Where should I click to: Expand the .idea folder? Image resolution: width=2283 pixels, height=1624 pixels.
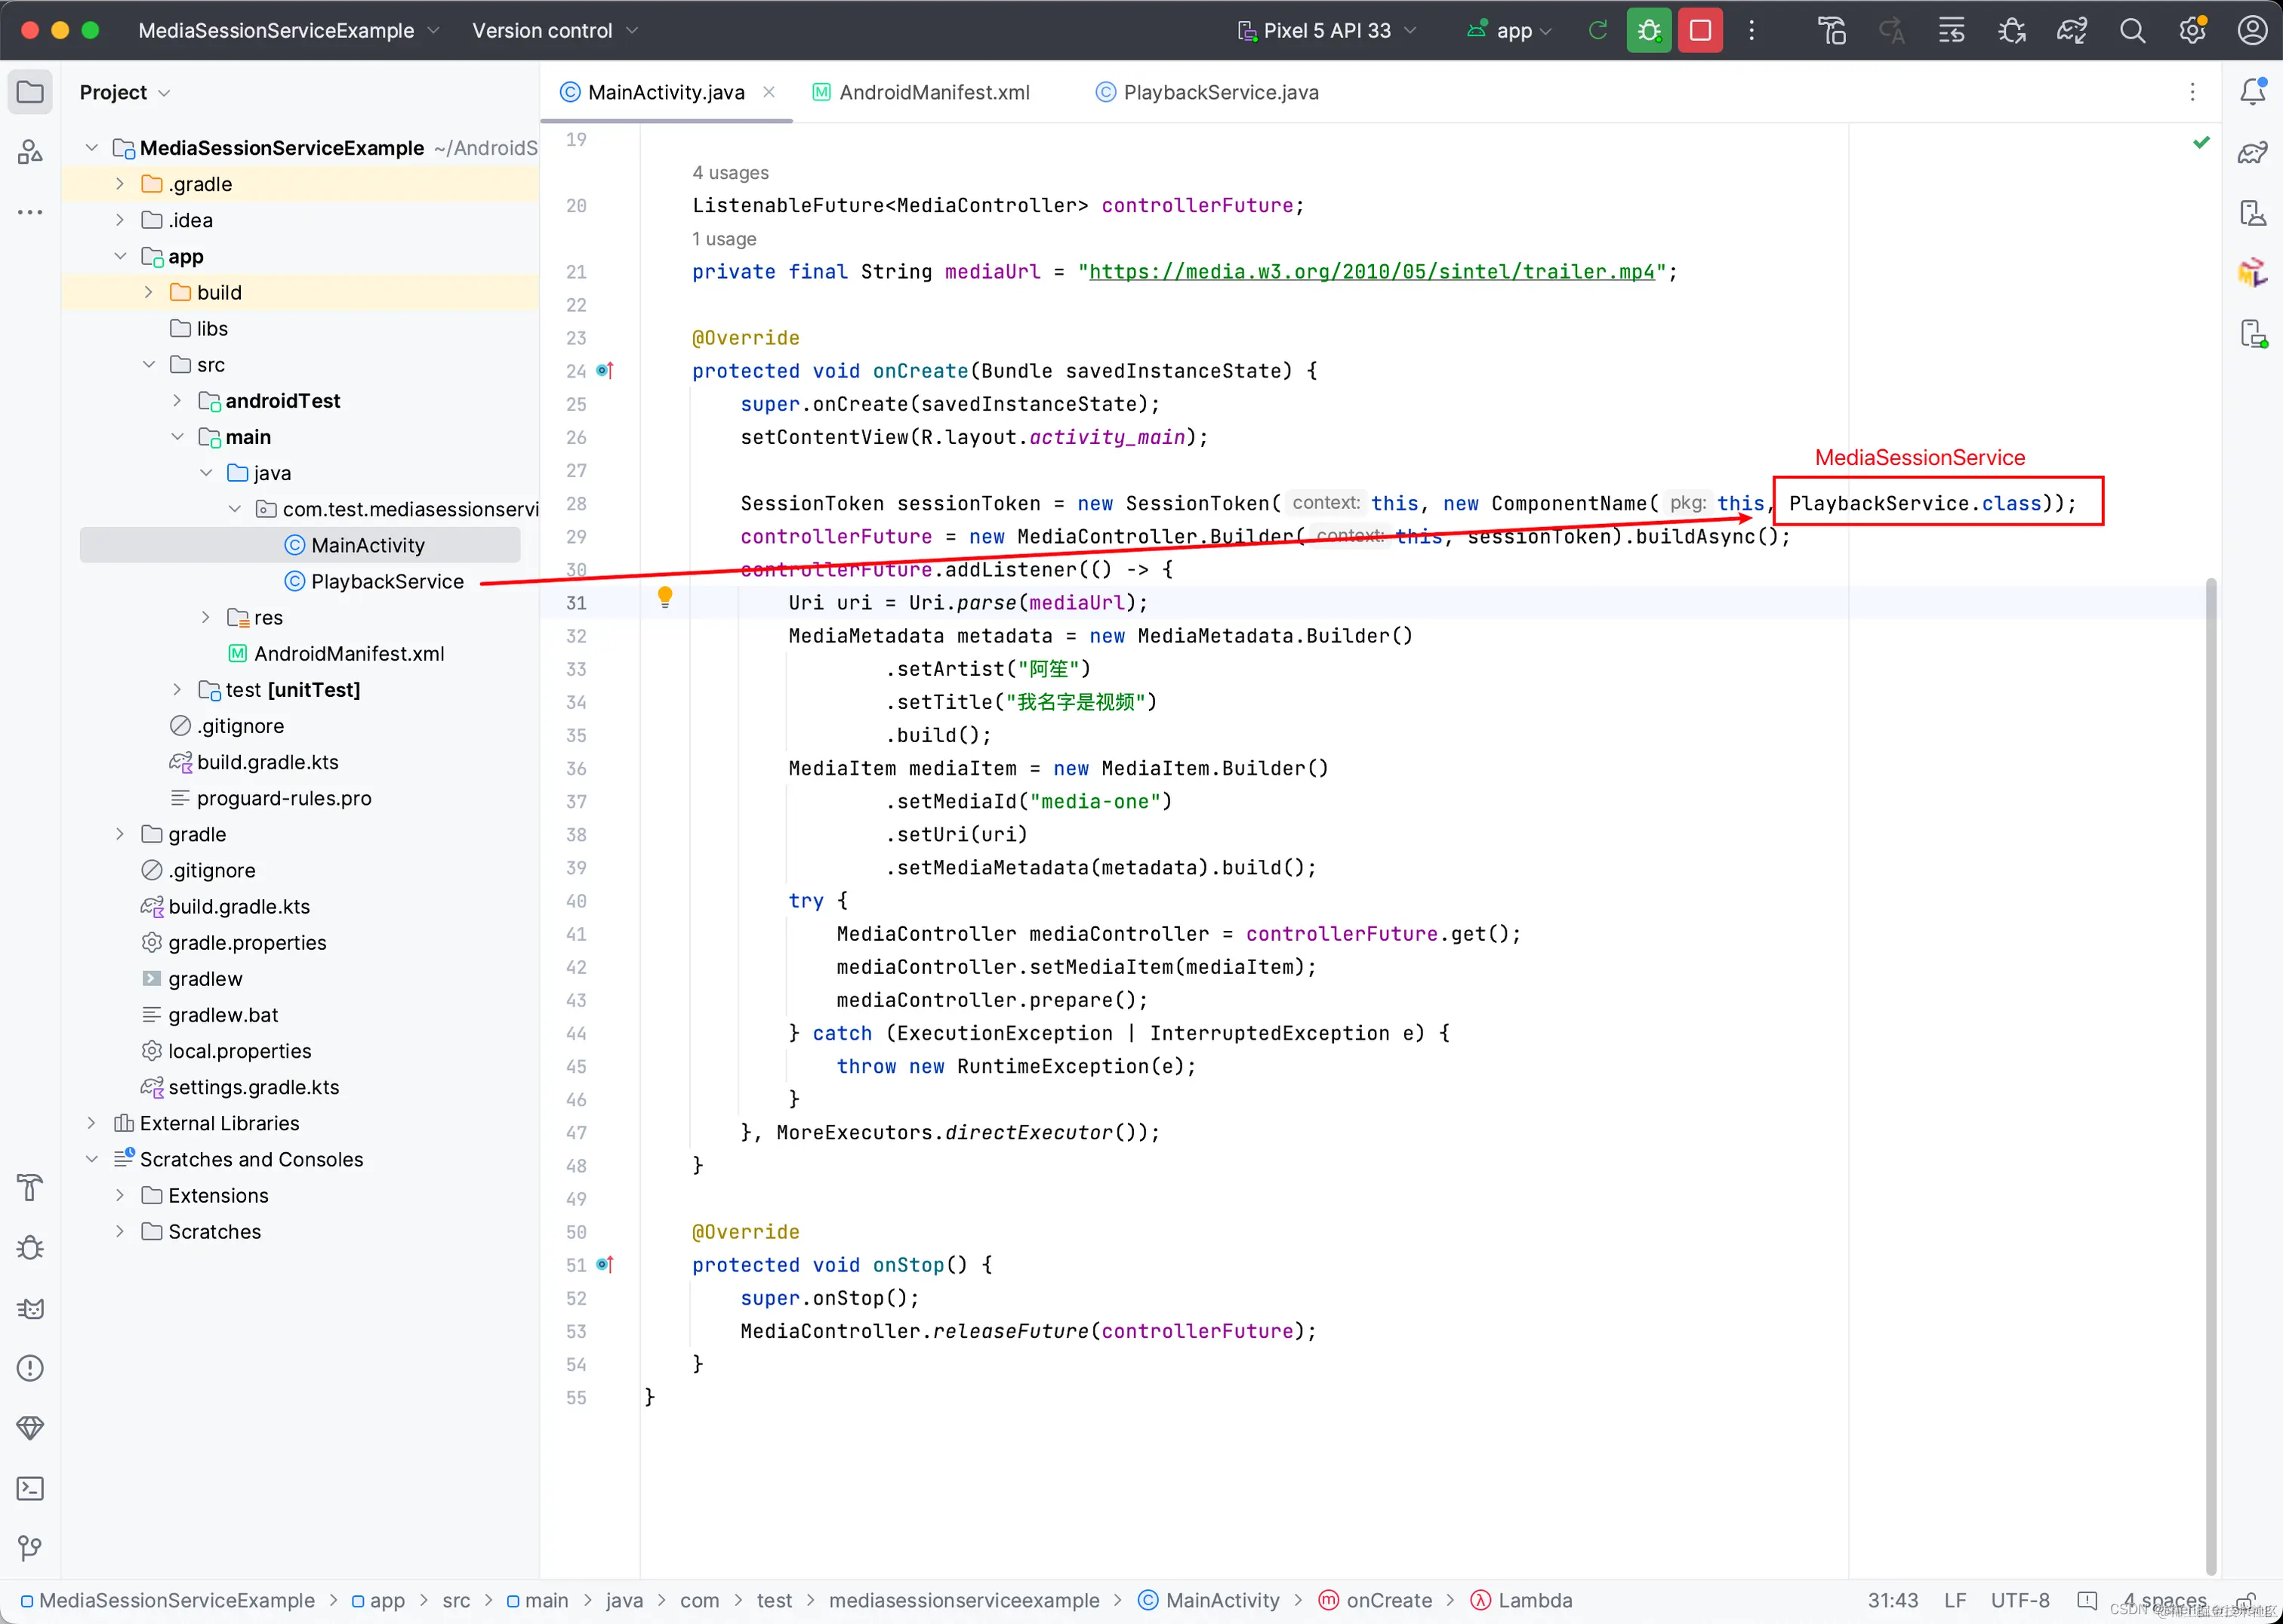click(x=120, y=220)
